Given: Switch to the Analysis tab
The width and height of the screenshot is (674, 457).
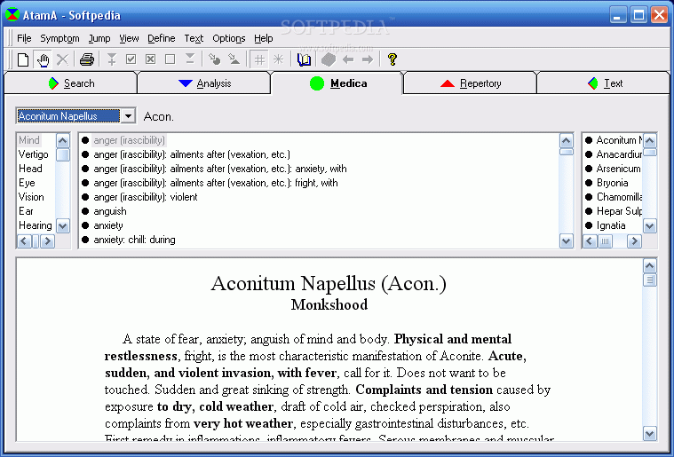Looking at the screenshot, I should coord(204,83).
